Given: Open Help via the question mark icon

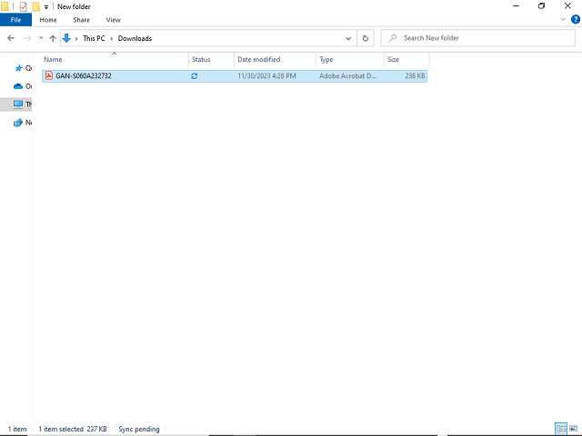Looking at the screenshot, I should pyautogui.click(x=576, y=19).
